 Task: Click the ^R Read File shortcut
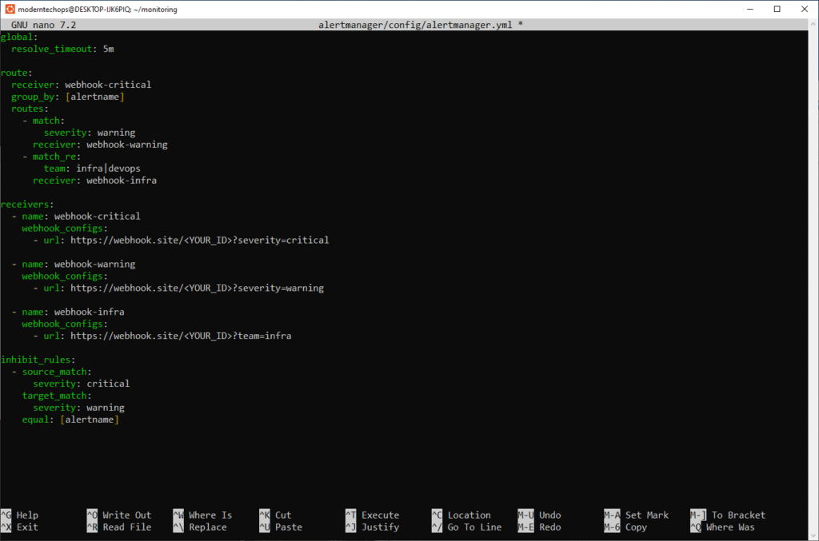point(119,527)
